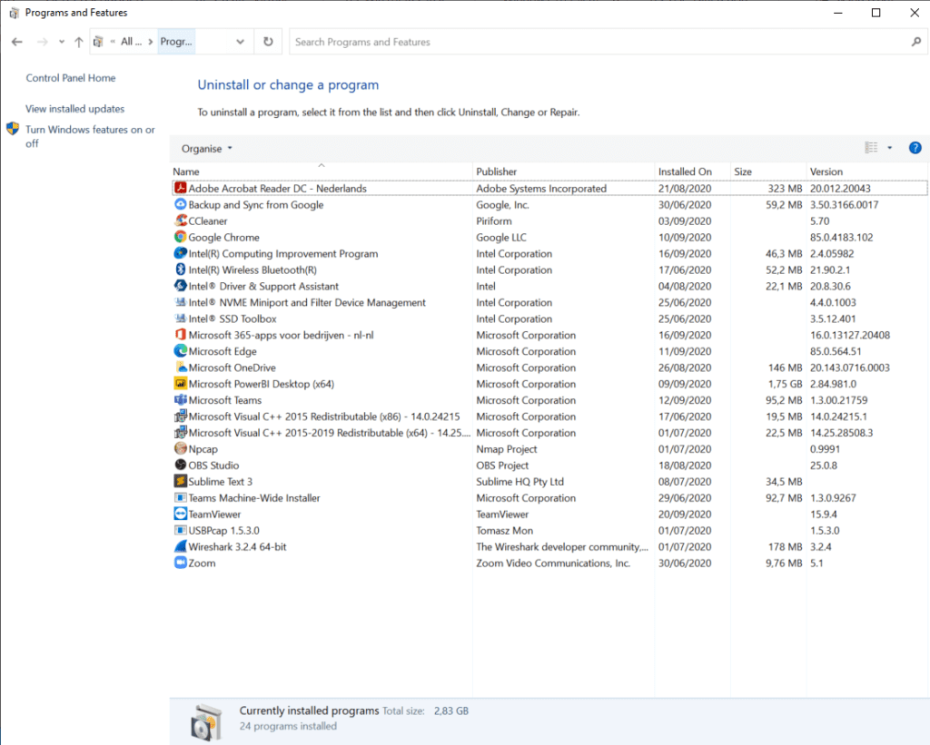Open the Organise dropdown menu
Image resolution: width=930 pixels, height=745 pixels.
pyautogui.click(x=207, y=149)
